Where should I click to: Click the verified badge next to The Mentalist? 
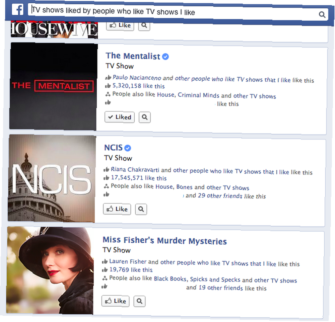click(165, 57)
